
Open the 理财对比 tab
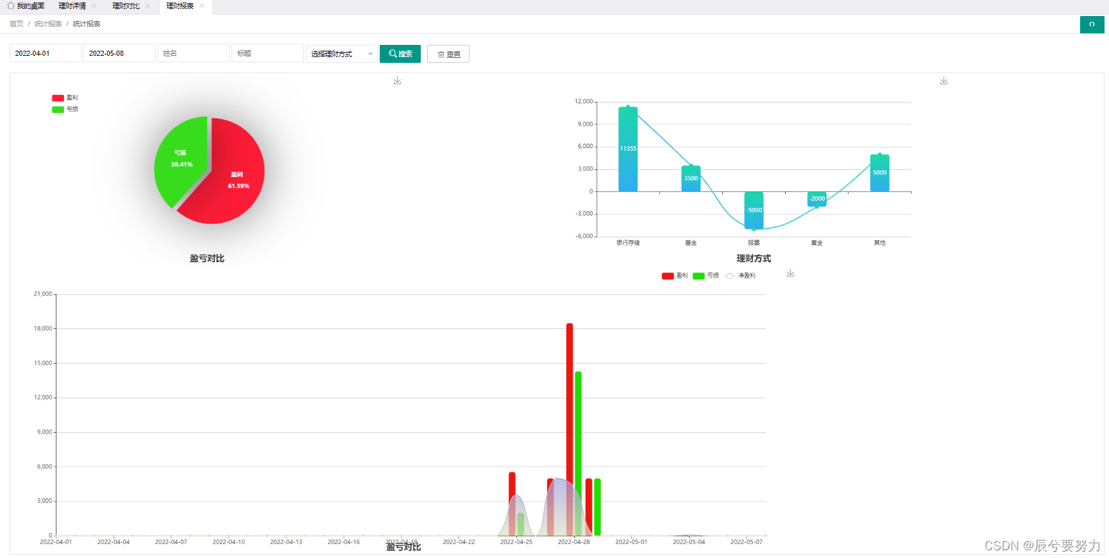pos(126,6)
